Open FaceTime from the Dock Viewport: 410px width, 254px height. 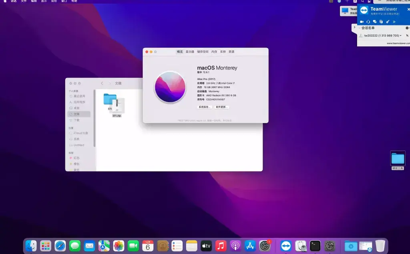(x=133, y=246)
